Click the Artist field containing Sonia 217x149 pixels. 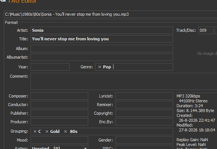102,30
